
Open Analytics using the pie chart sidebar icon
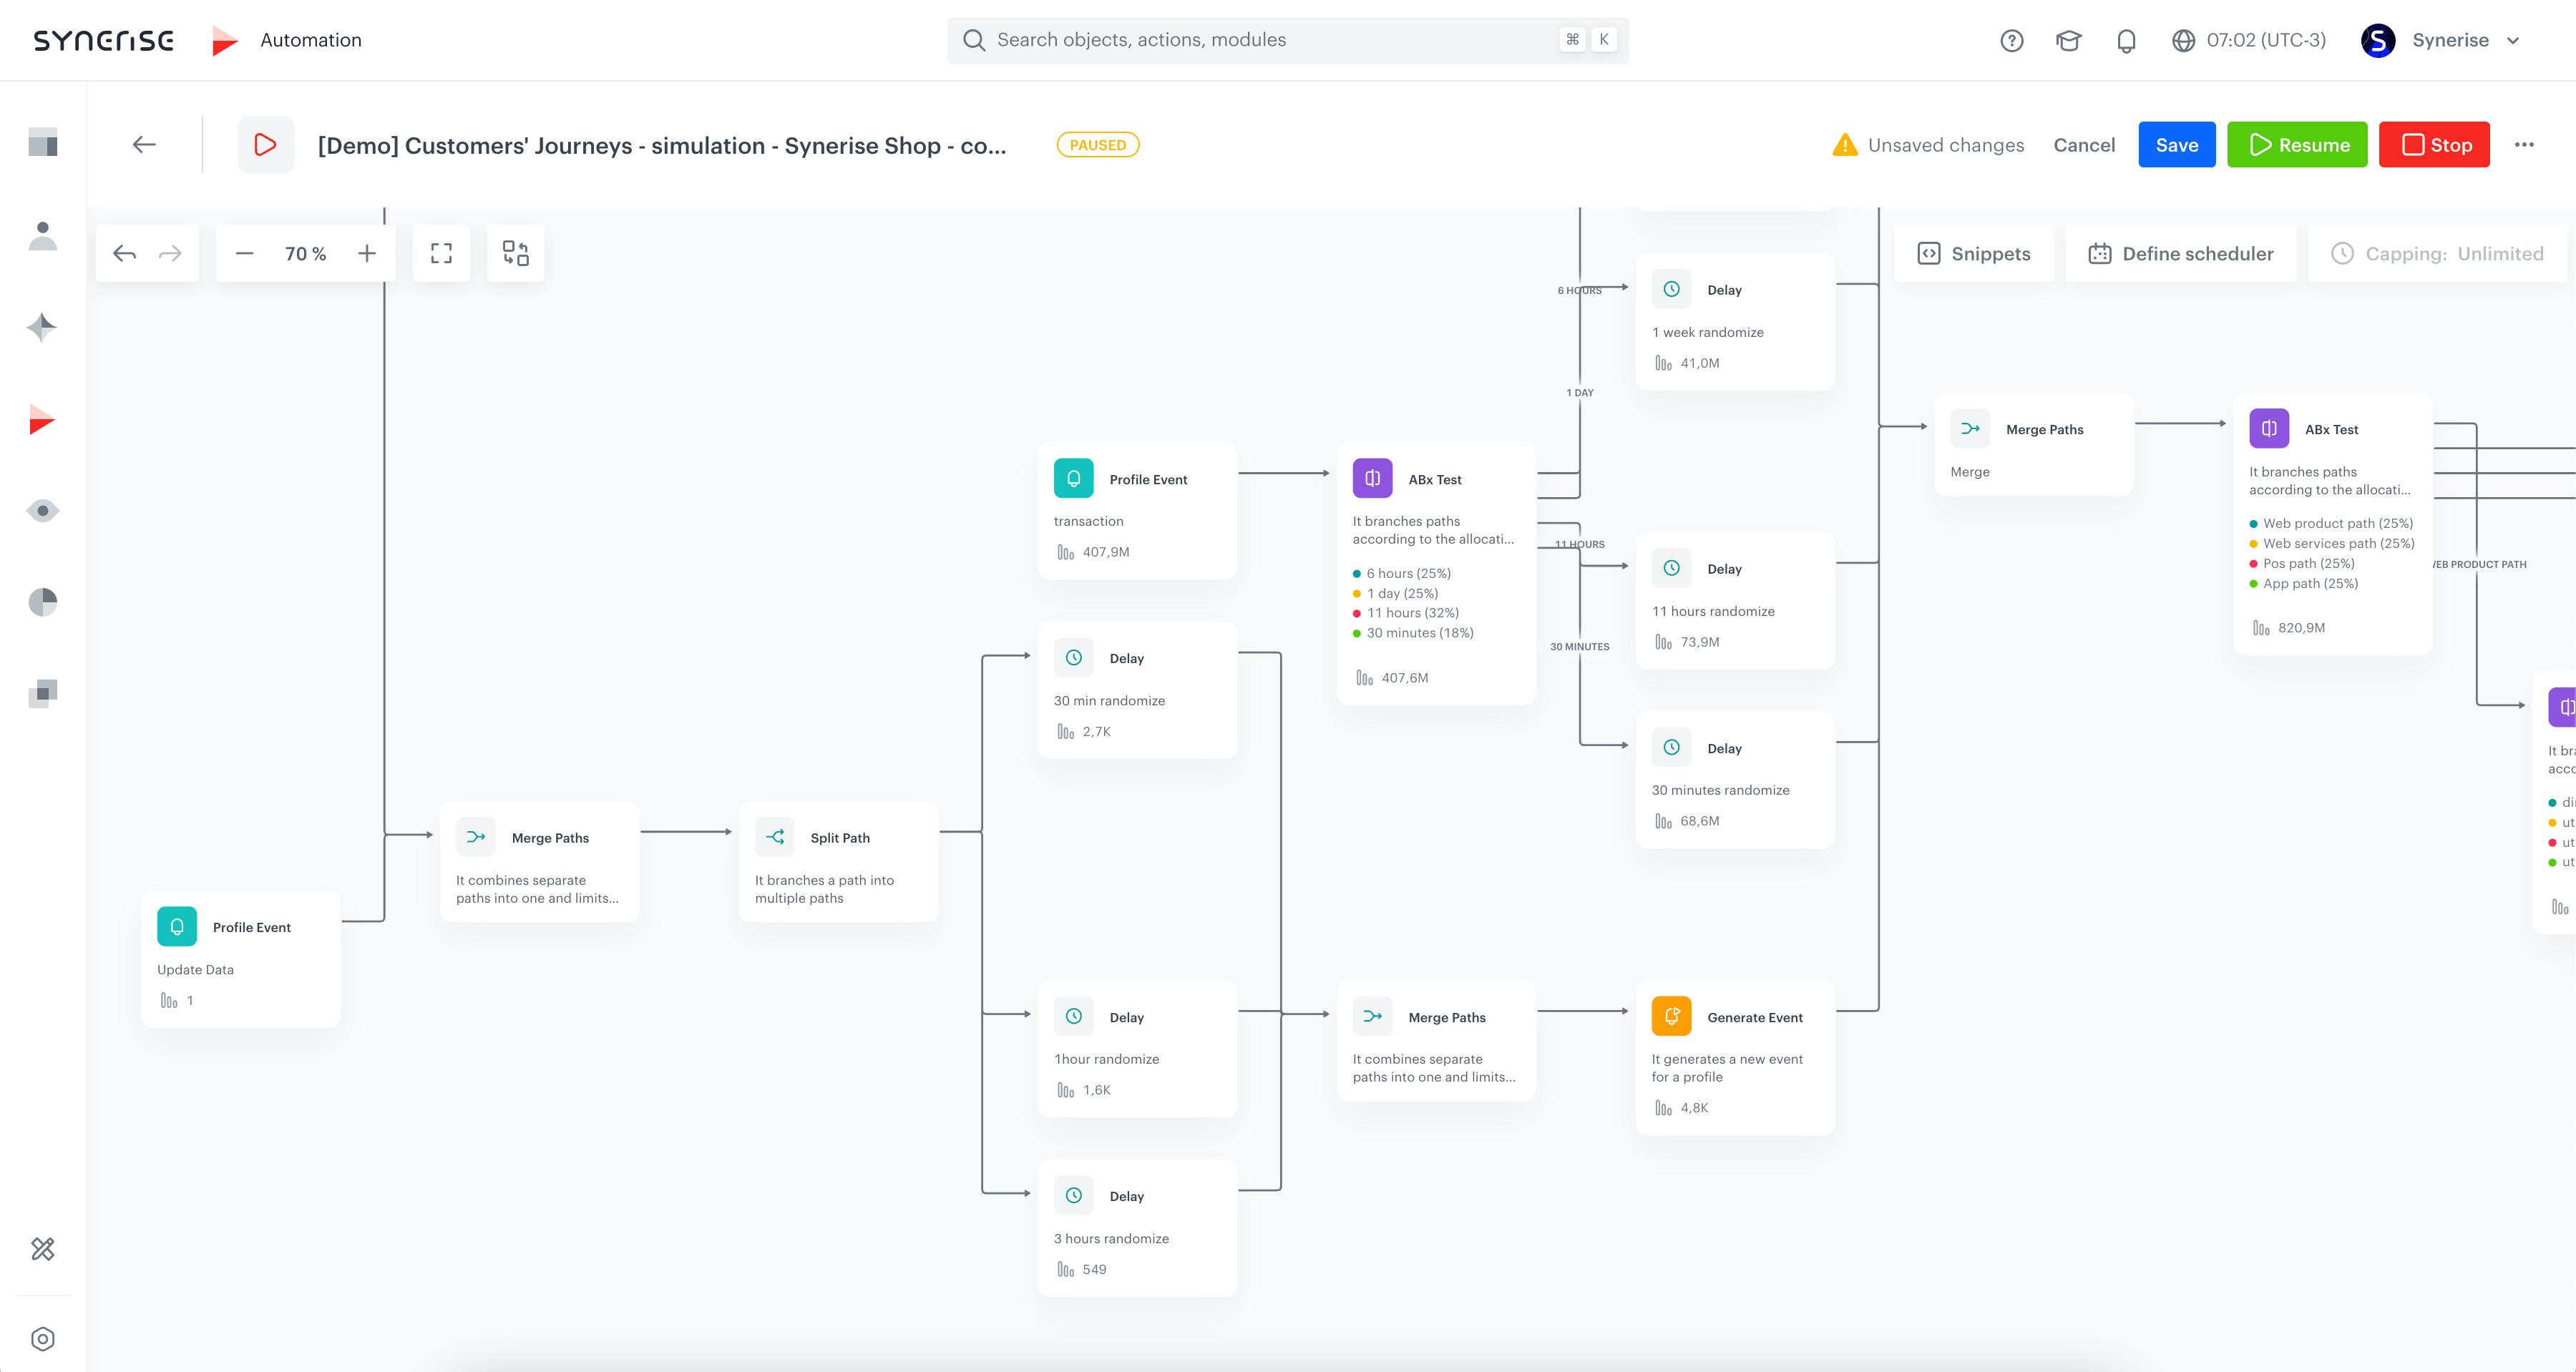[42, 602]
